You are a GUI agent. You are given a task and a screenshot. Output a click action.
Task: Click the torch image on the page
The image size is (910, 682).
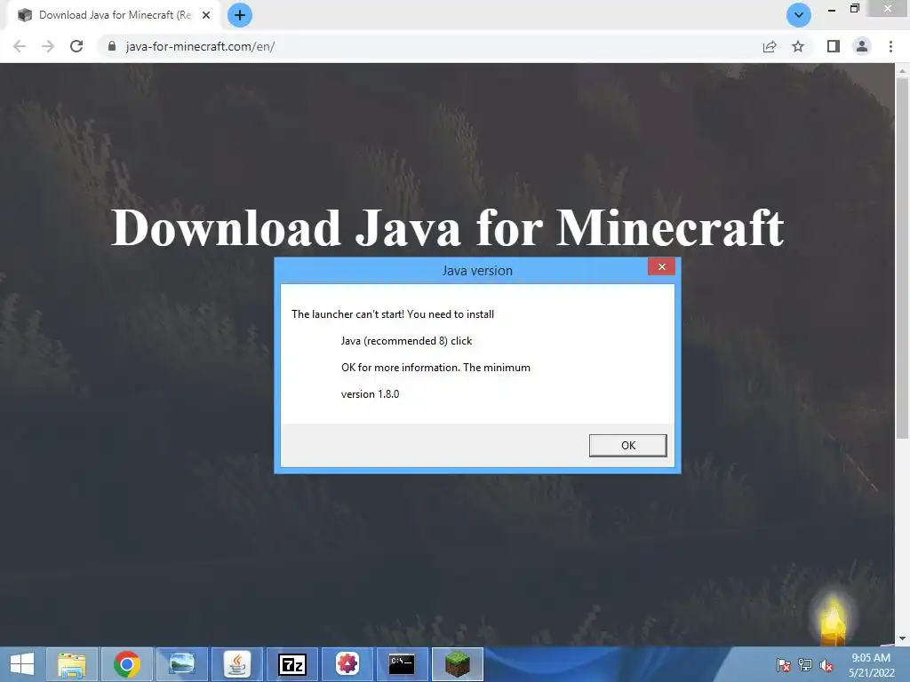click(833, 621)
